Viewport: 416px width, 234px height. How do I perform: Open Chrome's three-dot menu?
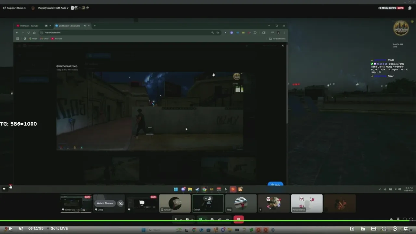coord(284,32)
